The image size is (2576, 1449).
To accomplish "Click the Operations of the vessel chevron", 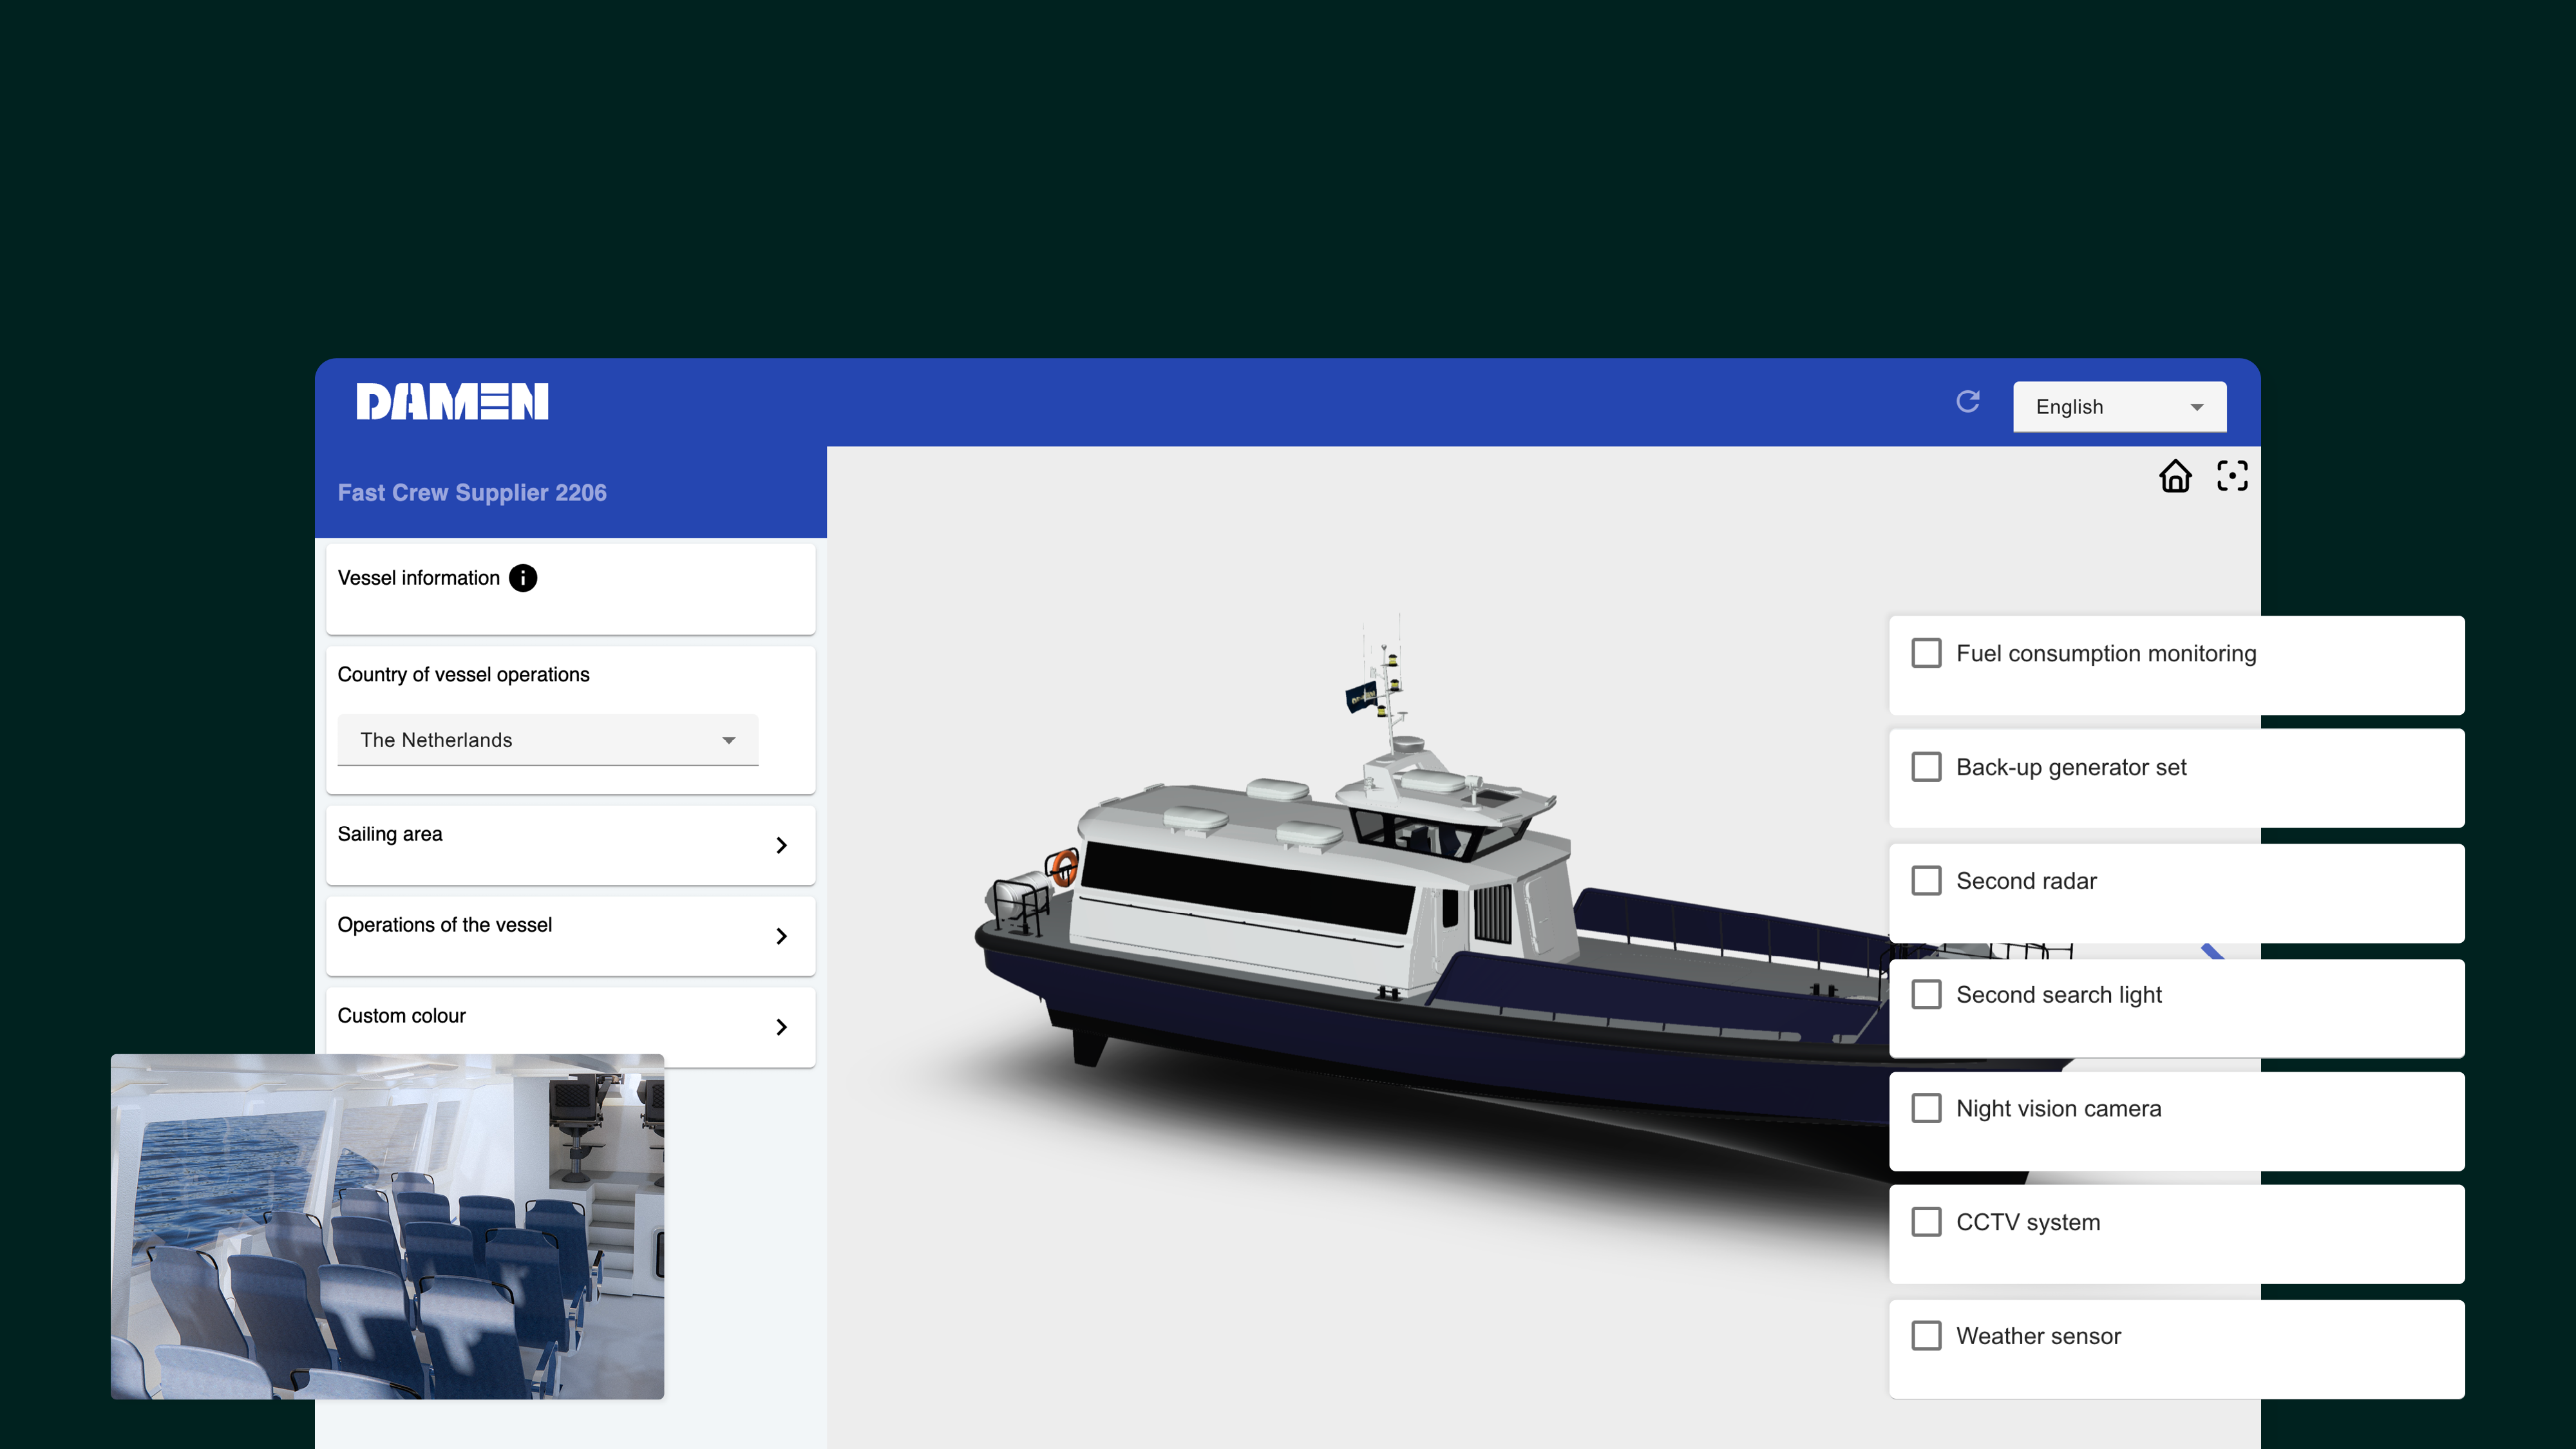I will [782, 936].
